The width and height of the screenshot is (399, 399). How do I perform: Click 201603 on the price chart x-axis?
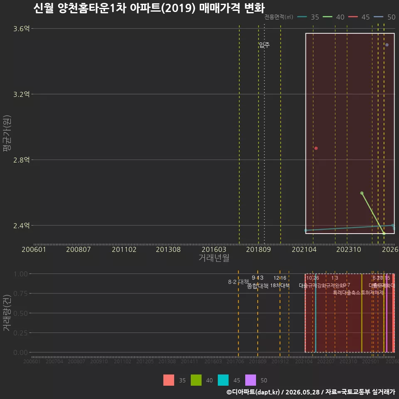[214, 249]
